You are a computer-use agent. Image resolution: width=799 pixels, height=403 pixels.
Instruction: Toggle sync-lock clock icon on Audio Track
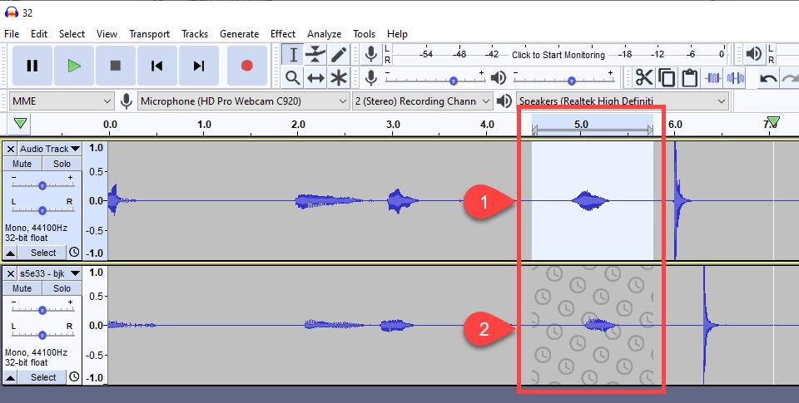74,253
